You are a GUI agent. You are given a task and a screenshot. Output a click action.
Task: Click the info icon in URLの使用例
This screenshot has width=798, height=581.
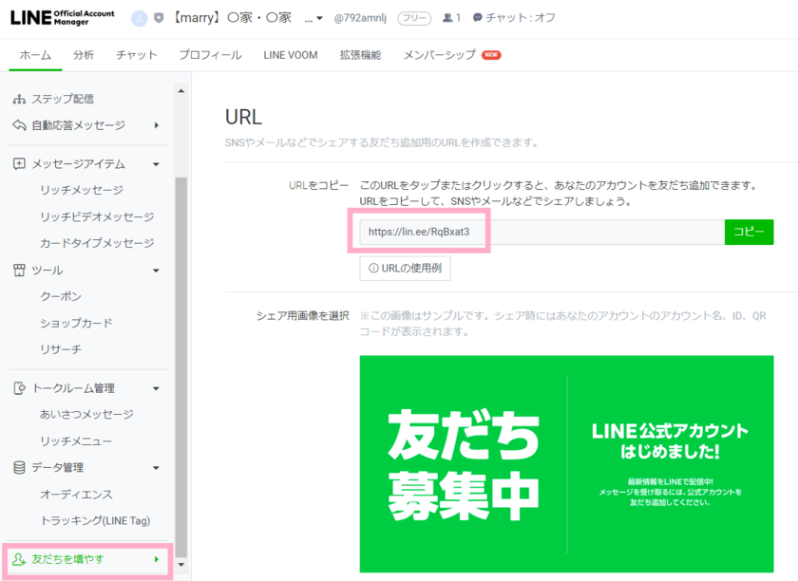point(373,268)
